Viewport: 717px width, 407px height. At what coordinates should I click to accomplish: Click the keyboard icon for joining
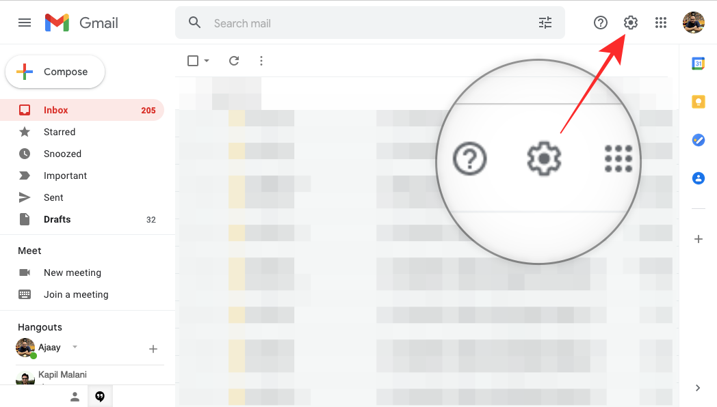pyautogui.click(x=25, y=294)
